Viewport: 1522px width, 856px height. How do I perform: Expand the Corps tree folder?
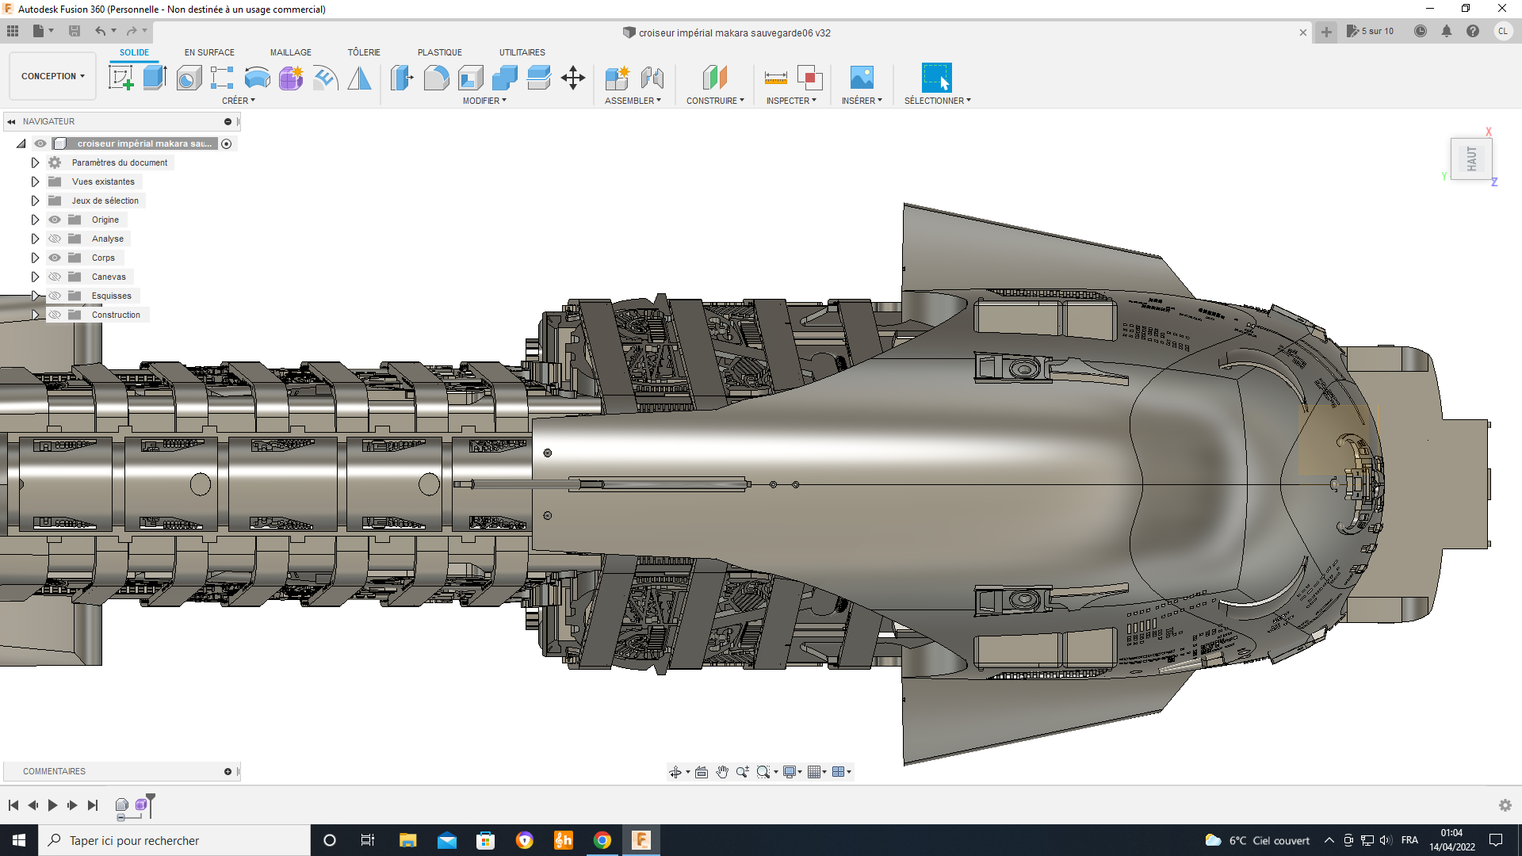coord(35,258)
